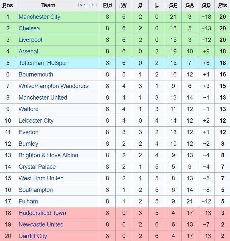
Task: Click the Chelsea team link
Action: coord(29,28)
